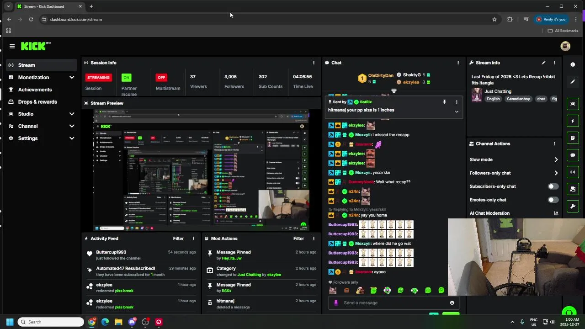Open the browser extensions puzzle icon
The height and width of the screenshot is (329, 585).
click(x=510, y=19)
